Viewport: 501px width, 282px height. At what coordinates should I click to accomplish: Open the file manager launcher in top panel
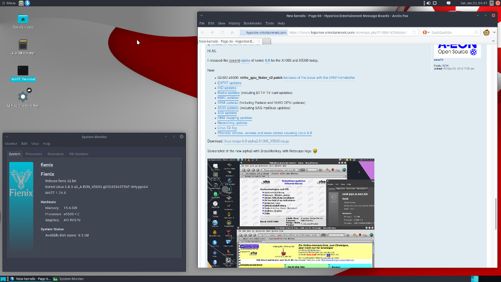(21, 3)
